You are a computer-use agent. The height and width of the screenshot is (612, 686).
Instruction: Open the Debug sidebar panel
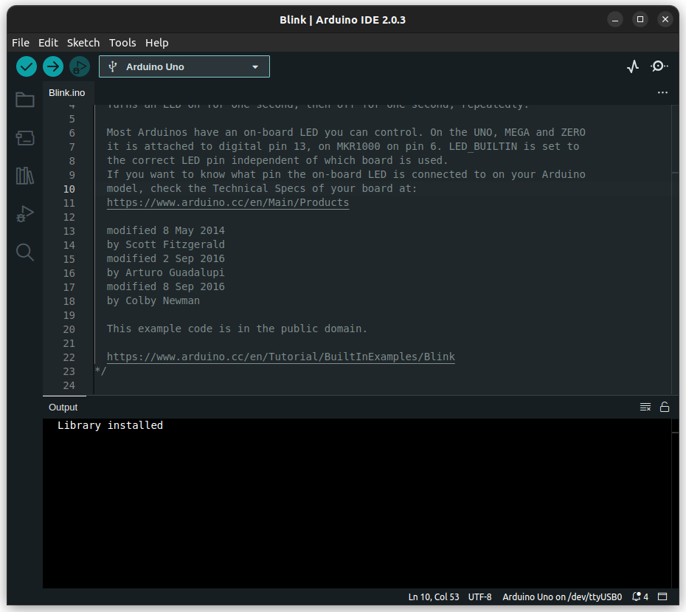(25, 214)
